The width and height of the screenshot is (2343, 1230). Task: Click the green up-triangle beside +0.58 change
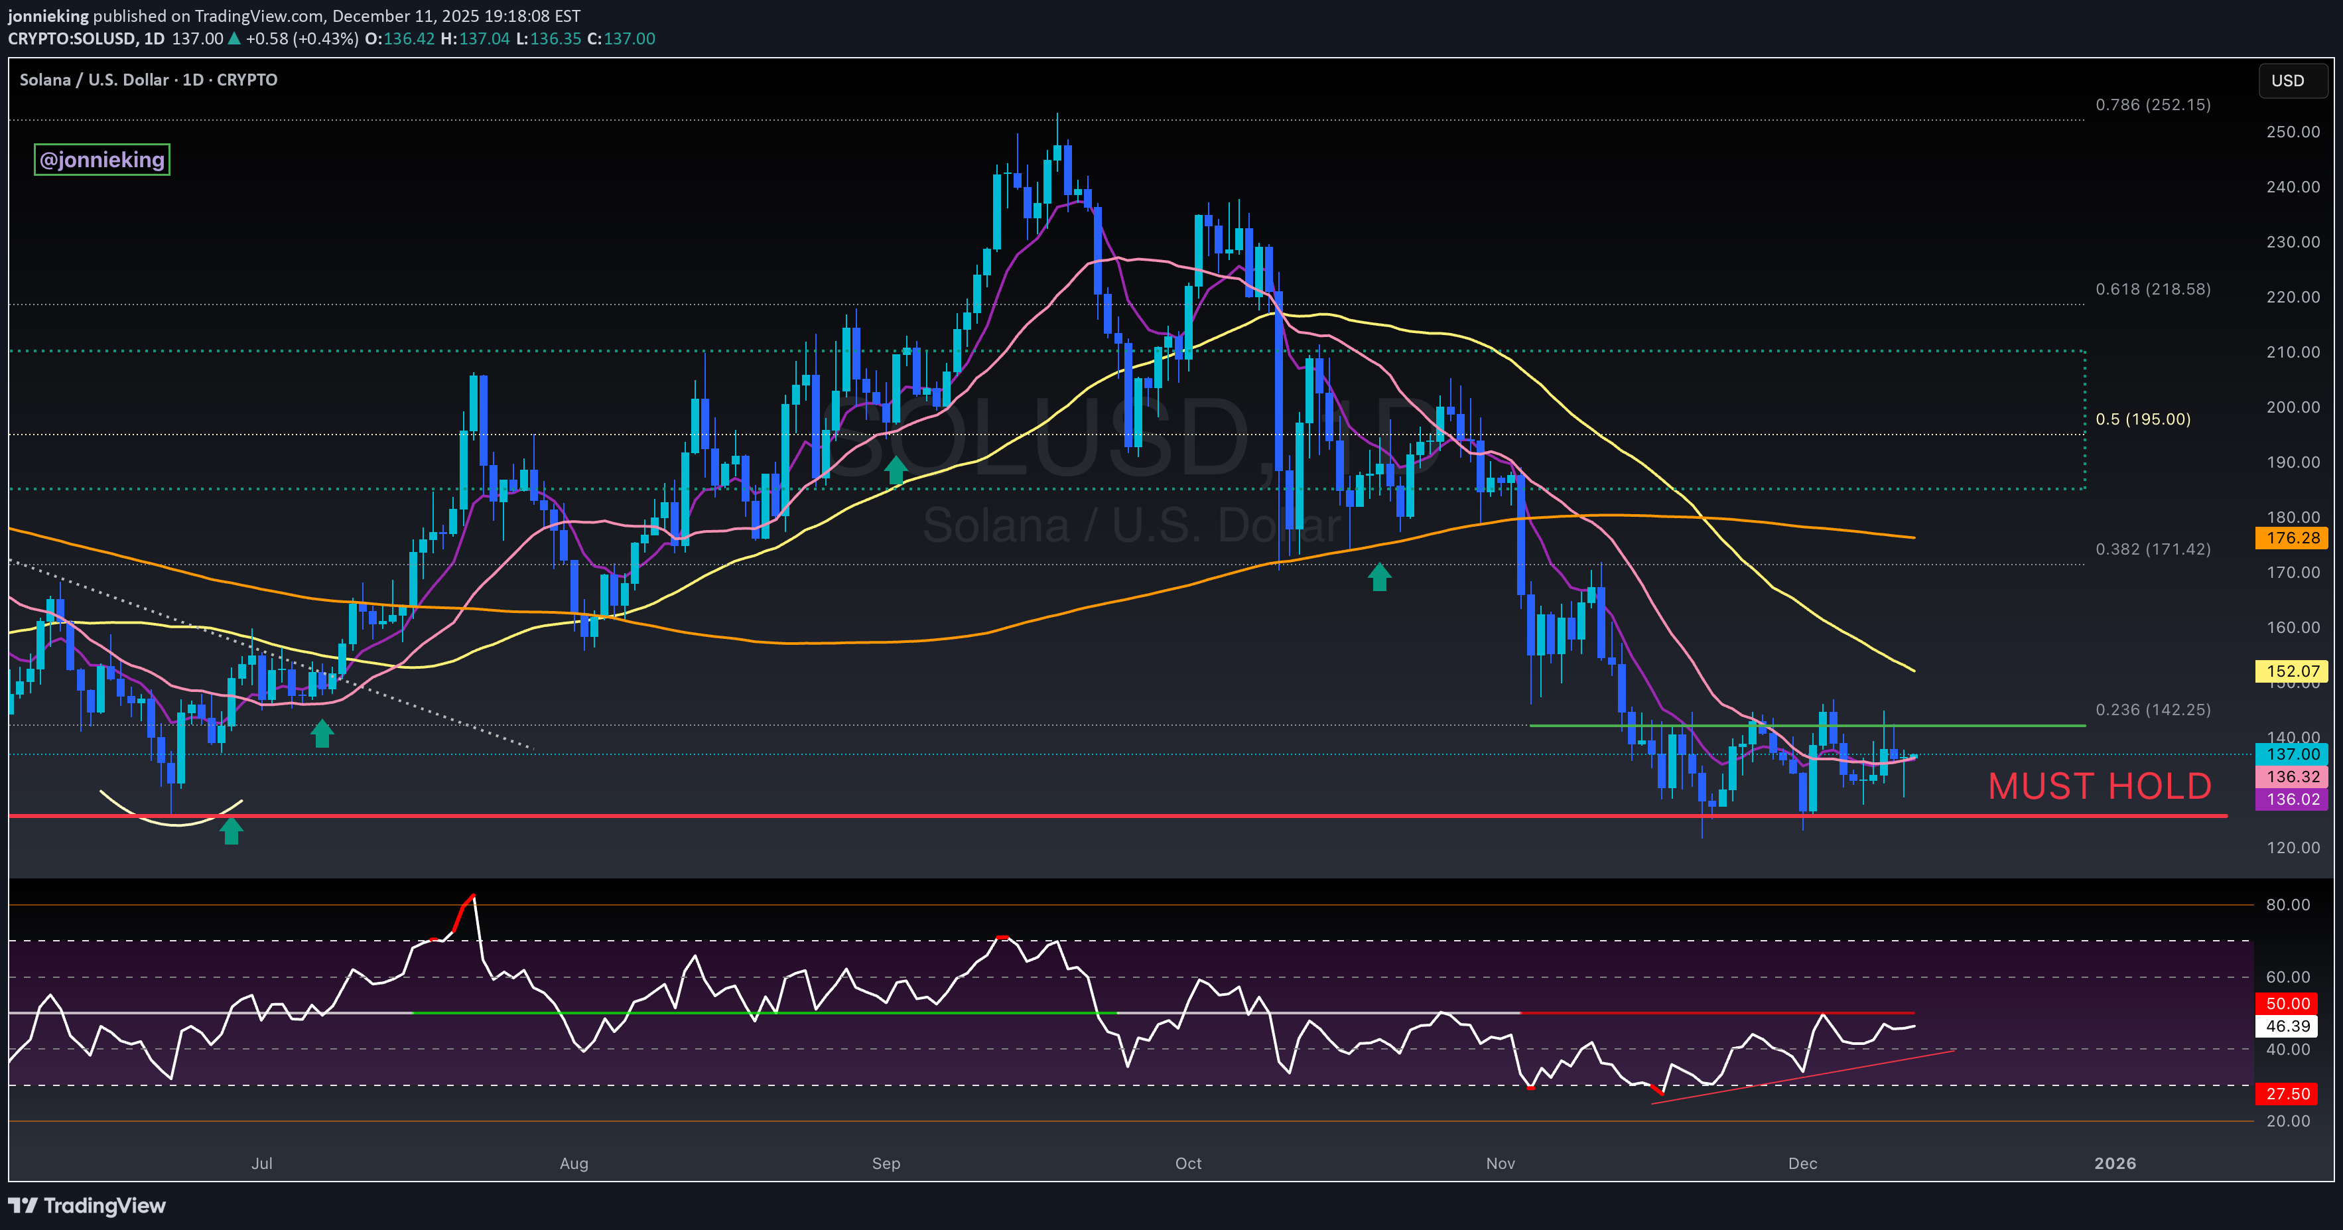(x=235, y=38)
